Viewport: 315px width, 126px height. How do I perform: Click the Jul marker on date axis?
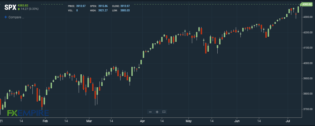(288, 121)
